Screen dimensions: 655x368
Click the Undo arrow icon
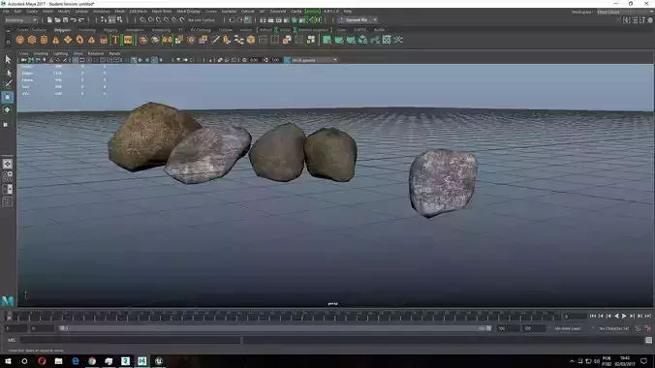click(x=73, y=20)
